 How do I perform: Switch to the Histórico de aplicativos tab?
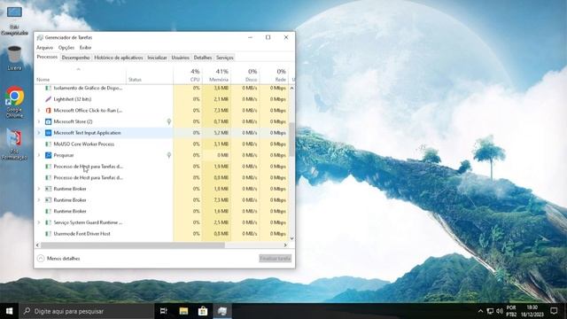coord(119,58)
